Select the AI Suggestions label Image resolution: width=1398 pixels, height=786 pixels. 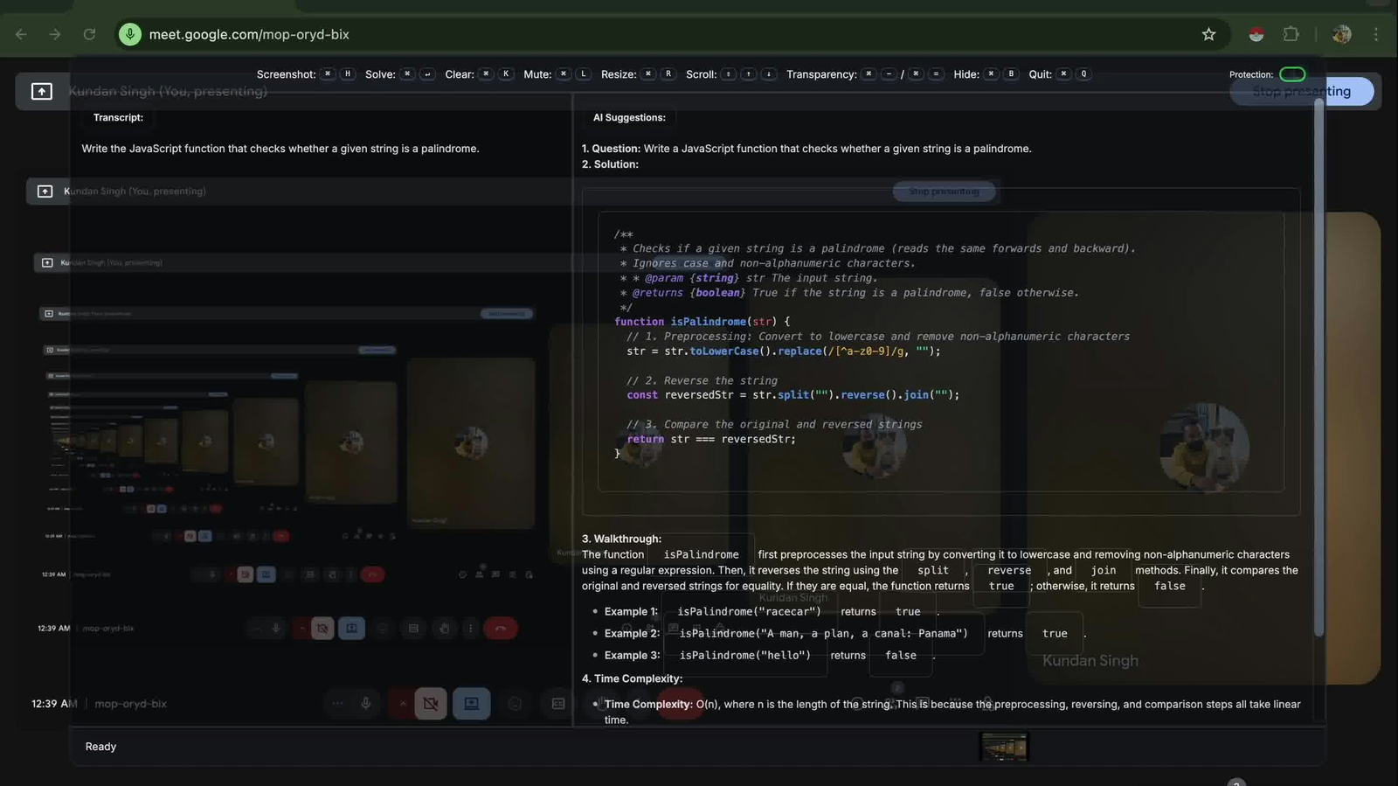[629, 117]
